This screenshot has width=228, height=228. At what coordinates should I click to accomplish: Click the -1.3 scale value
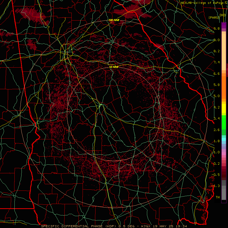(x=216, y=186)
